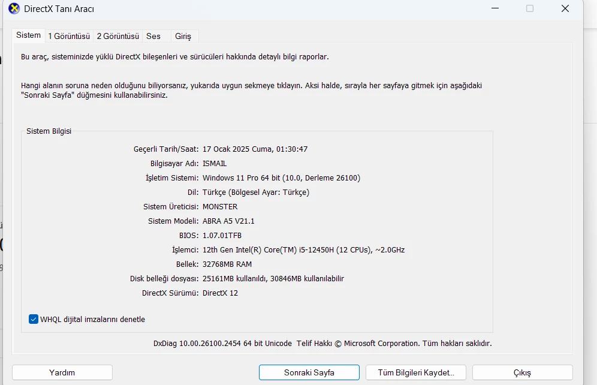The height and width of the screenshot is (385, 597).
Task: Select memory value 32768MB RAM
Action: (x=227, y=264)
